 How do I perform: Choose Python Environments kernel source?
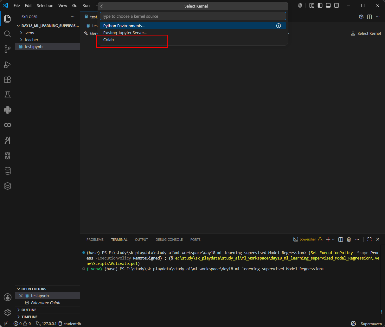(193, 26)
